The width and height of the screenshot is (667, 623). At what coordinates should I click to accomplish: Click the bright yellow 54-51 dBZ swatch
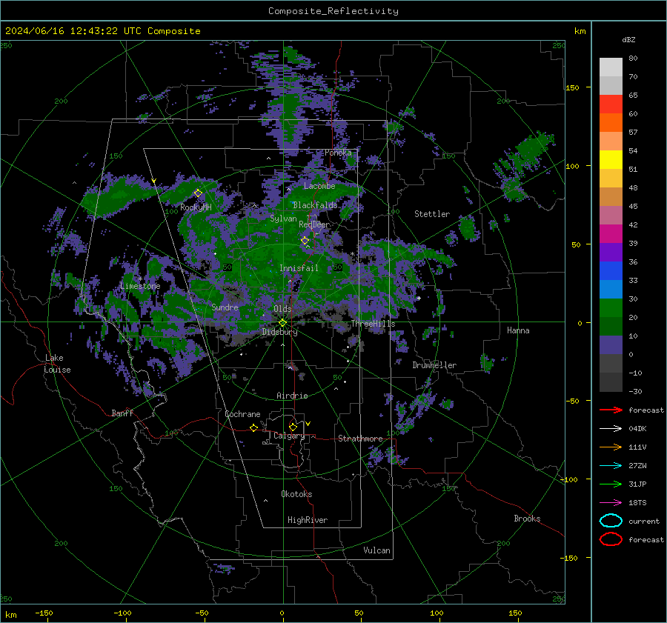coord(611,160)
